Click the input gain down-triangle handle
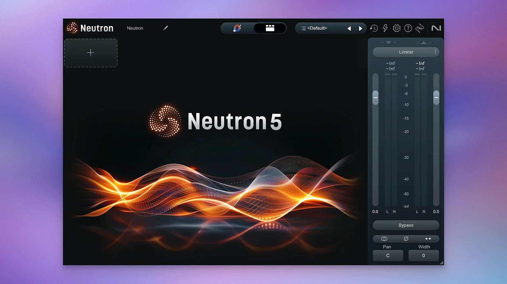Image resolution: width=507 pixels, height=284 pixels. pos(388,42)
